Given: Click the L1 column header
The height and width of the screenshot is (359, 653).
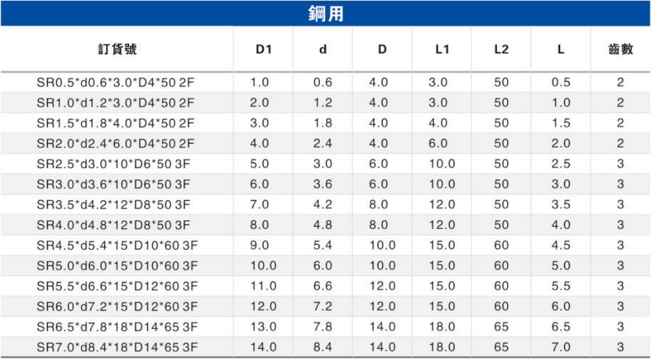Looking at the screenshot, I should tap(442, 49).
